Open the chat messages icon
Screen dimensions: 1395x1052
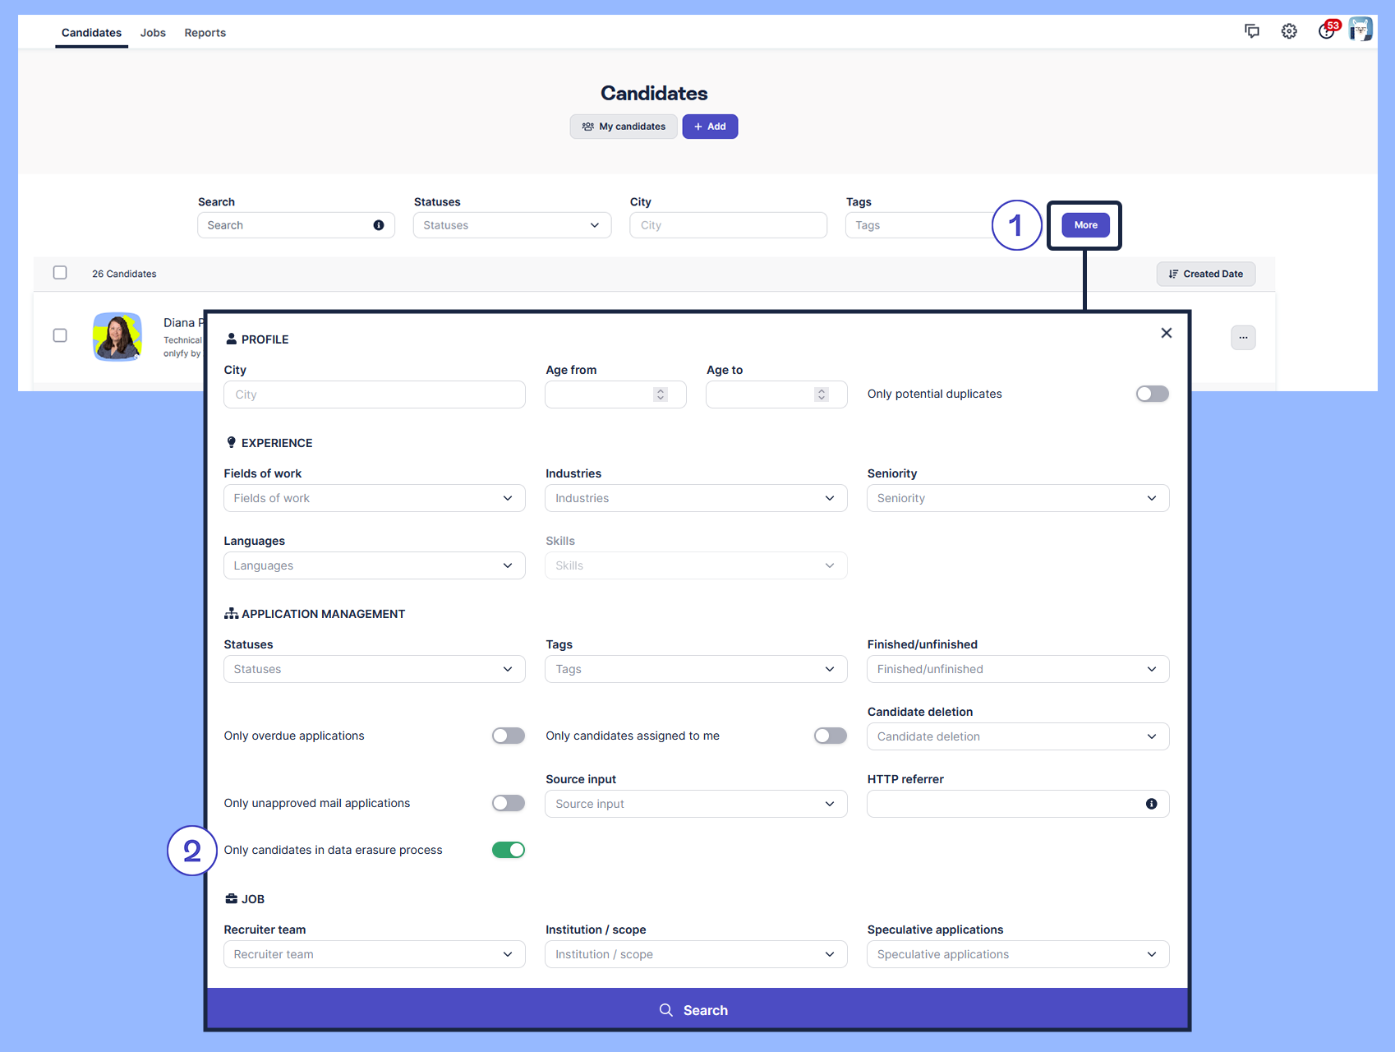click(x=1251, y=31)
